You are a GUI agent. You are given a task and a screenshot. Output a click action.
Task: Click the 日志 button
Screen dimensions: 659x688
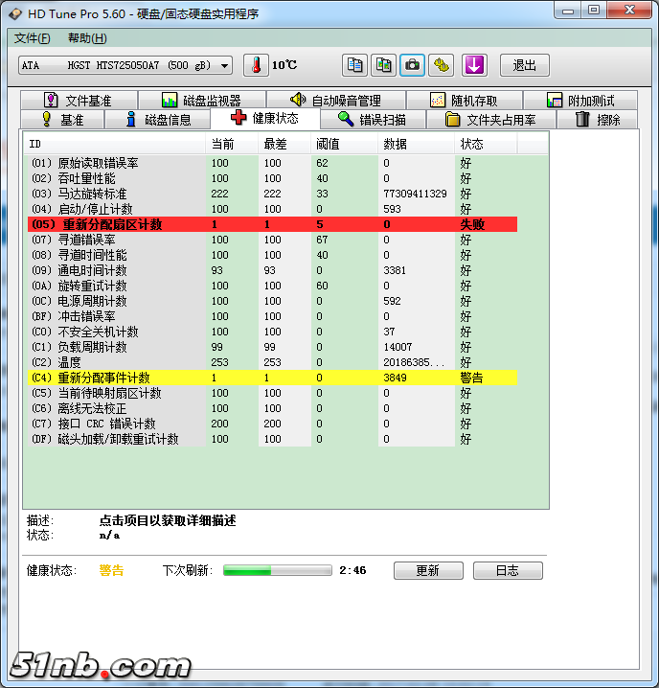click(x=508, y=570)
